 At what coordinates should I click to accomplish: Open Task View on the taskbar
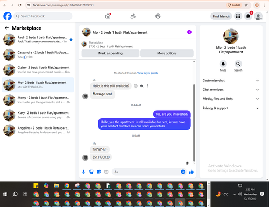point(25,194)
